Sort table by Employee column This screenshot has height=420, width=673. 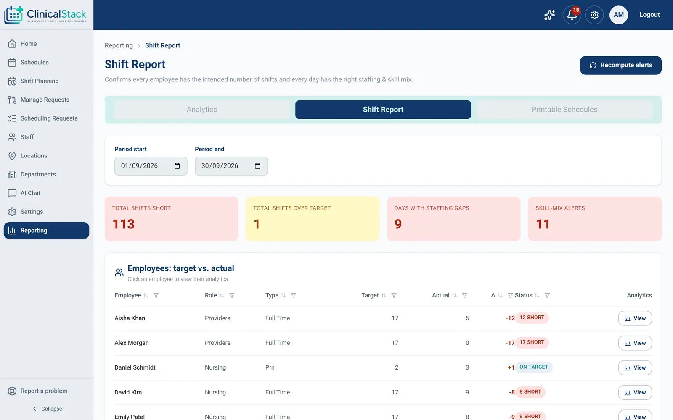pos(146,296)
